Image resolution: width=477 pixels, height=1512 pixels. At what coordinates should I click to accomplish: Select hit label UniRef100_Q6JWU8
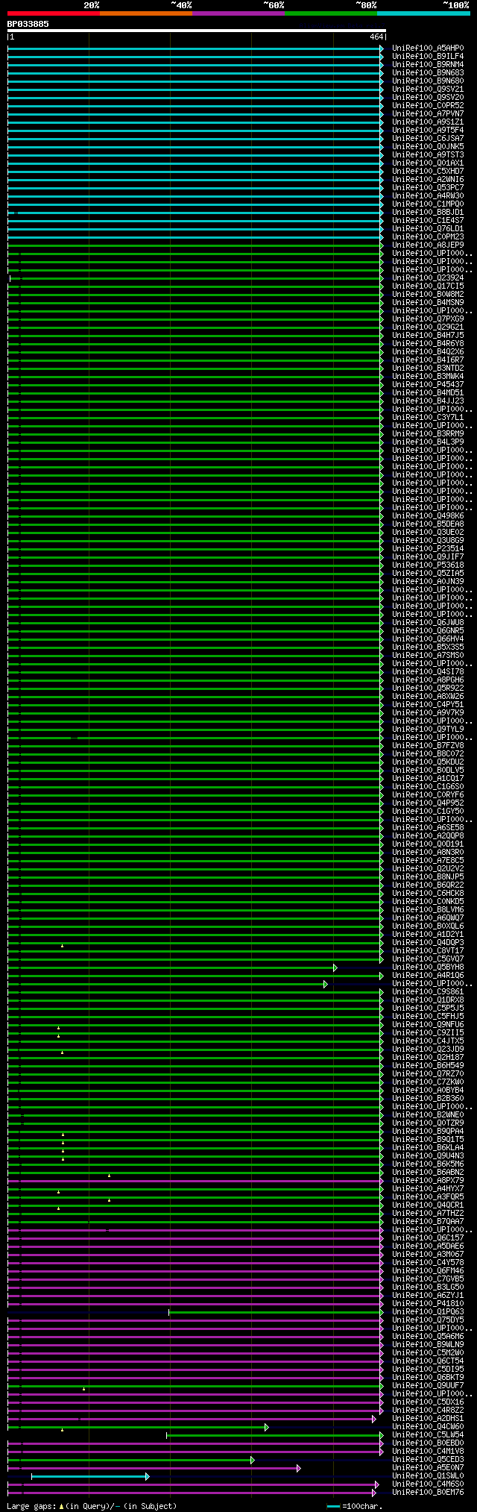[x=428, y=623]
